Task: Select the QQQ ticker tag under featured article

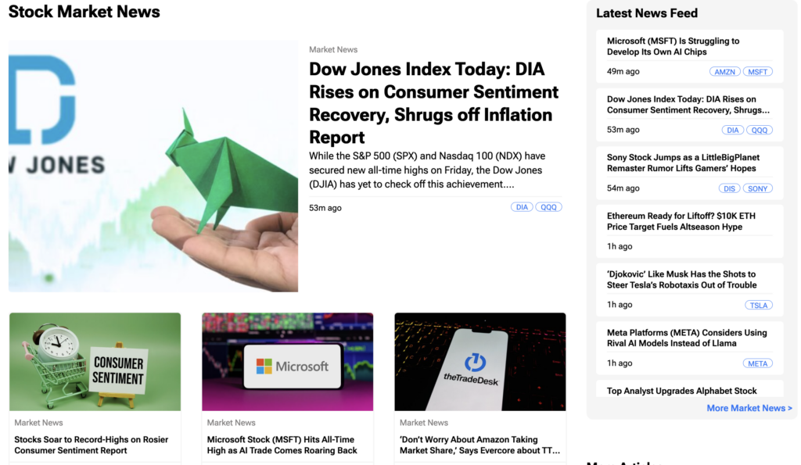Action: (548, 207)
